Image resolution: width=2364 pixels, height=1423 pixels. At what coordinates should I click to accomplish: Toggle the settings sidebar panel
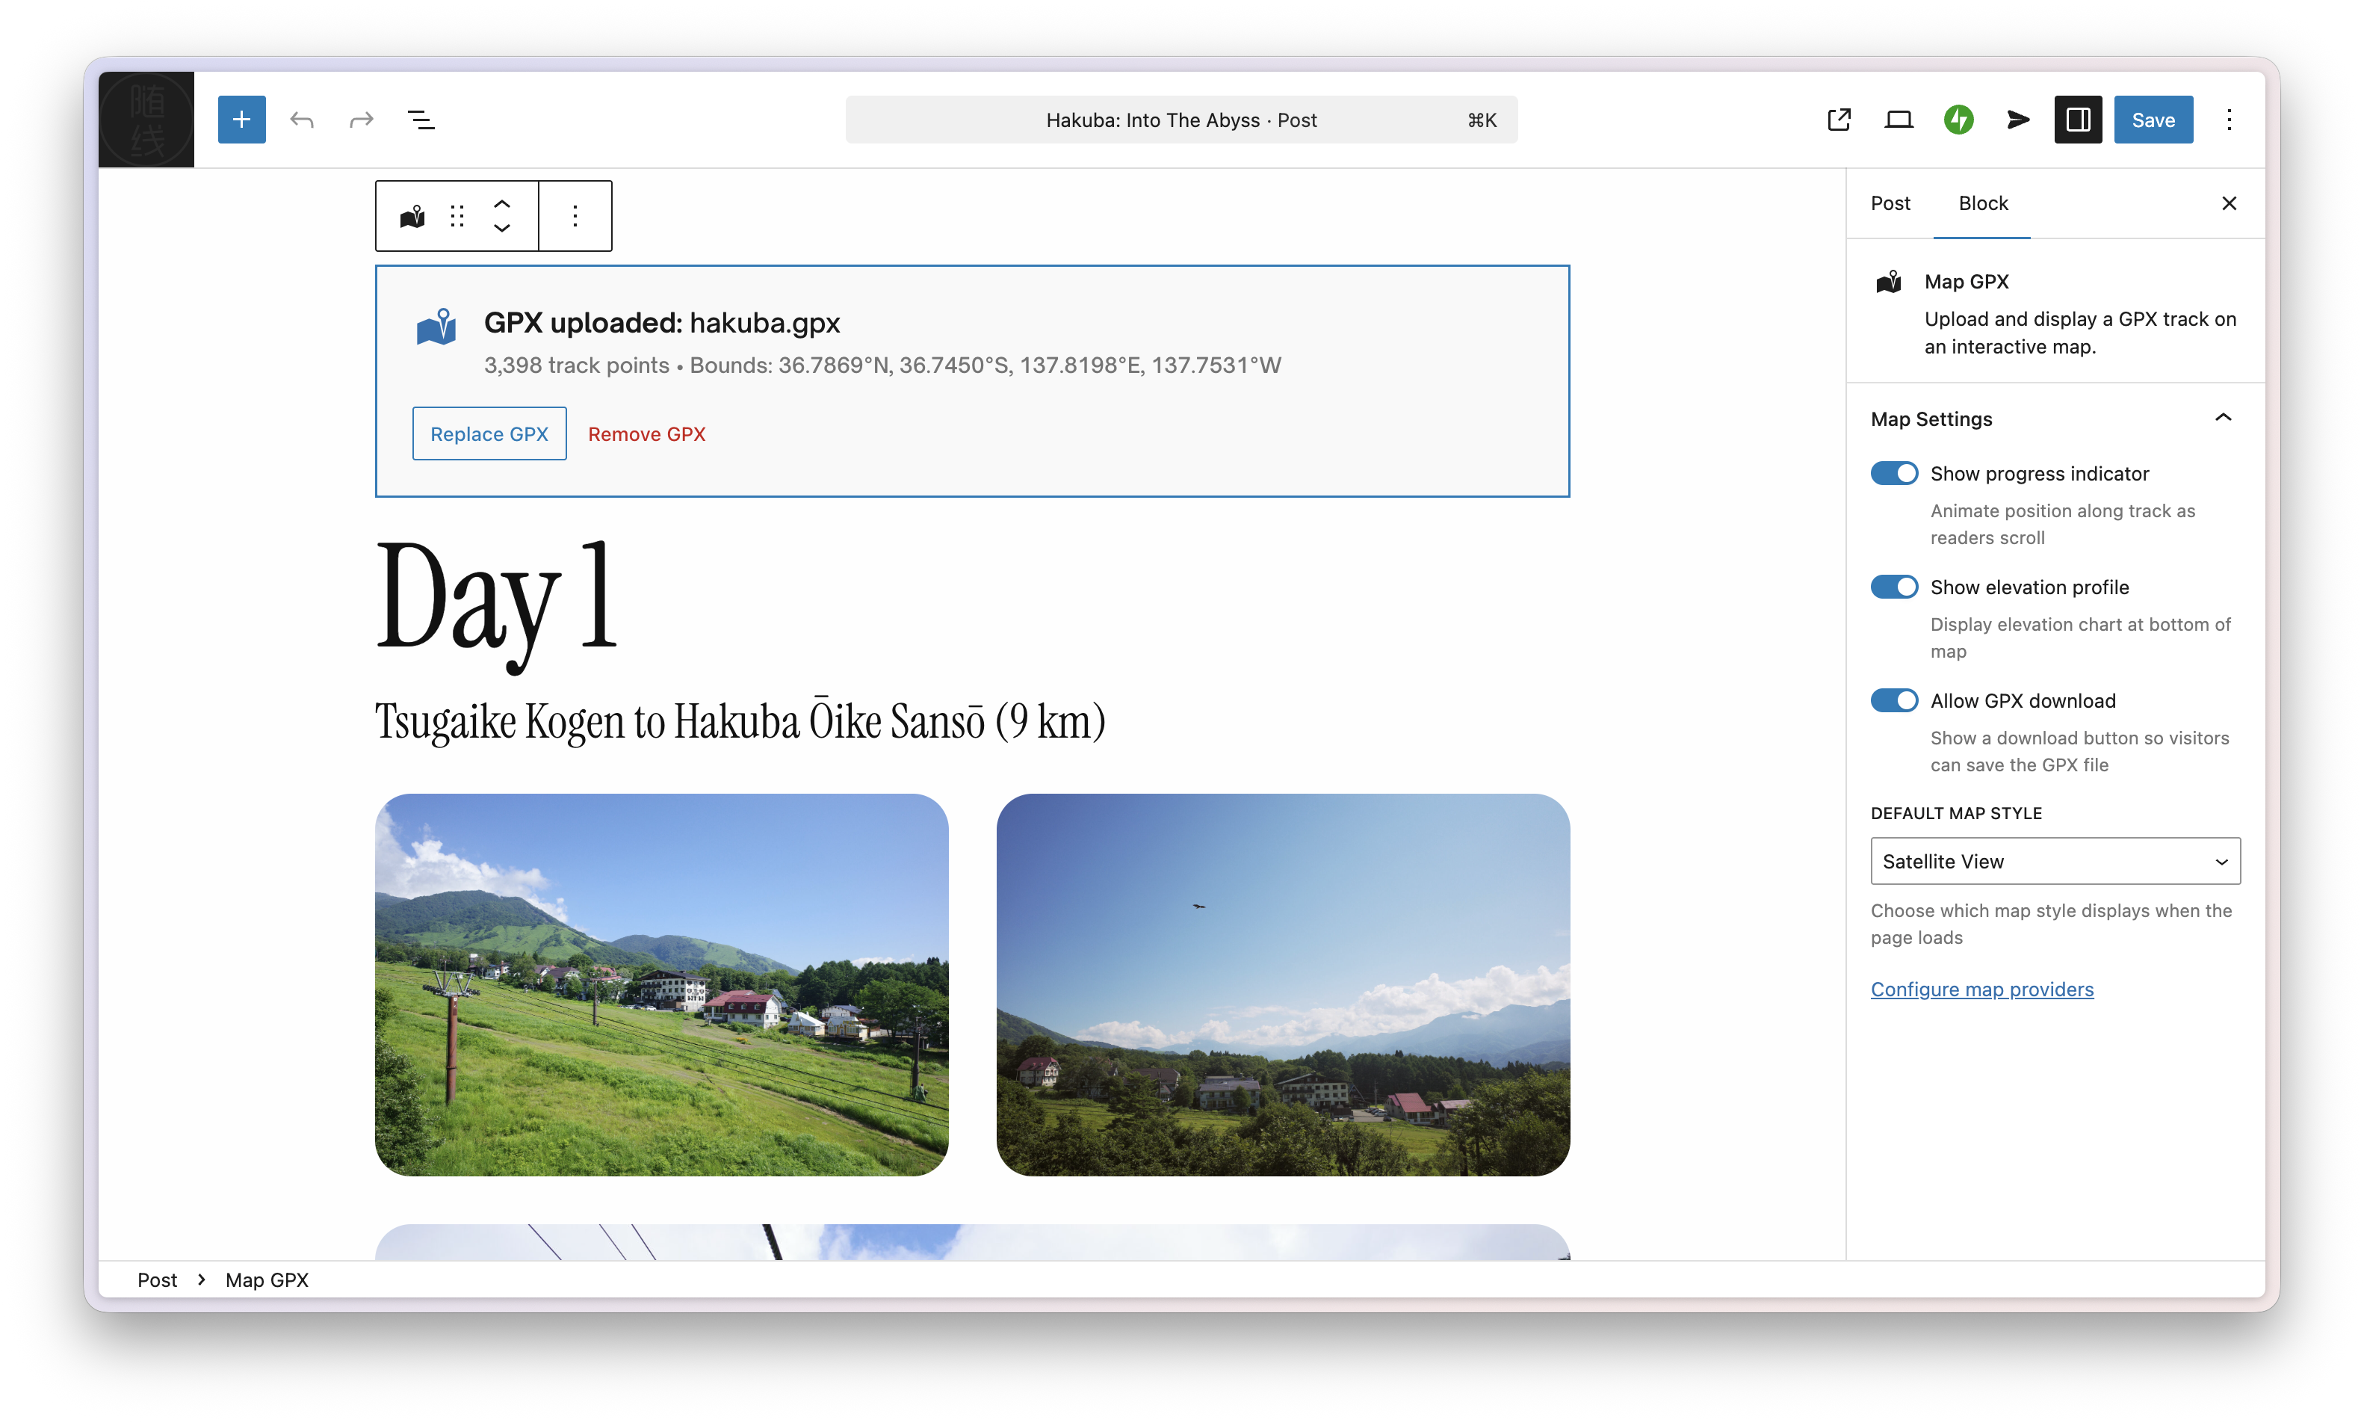point(2077,119)
